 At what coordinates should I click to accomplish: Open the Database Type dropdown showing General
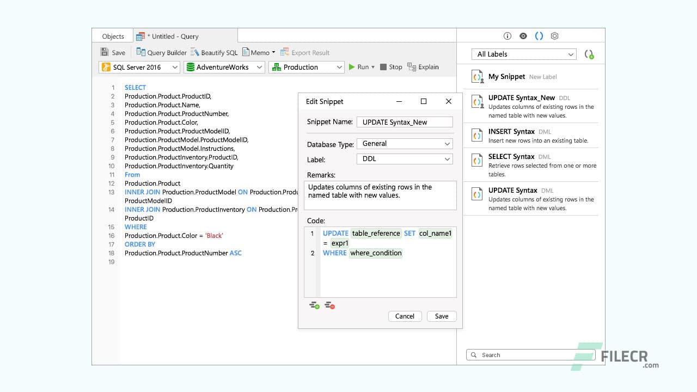(x=404, y=143)
